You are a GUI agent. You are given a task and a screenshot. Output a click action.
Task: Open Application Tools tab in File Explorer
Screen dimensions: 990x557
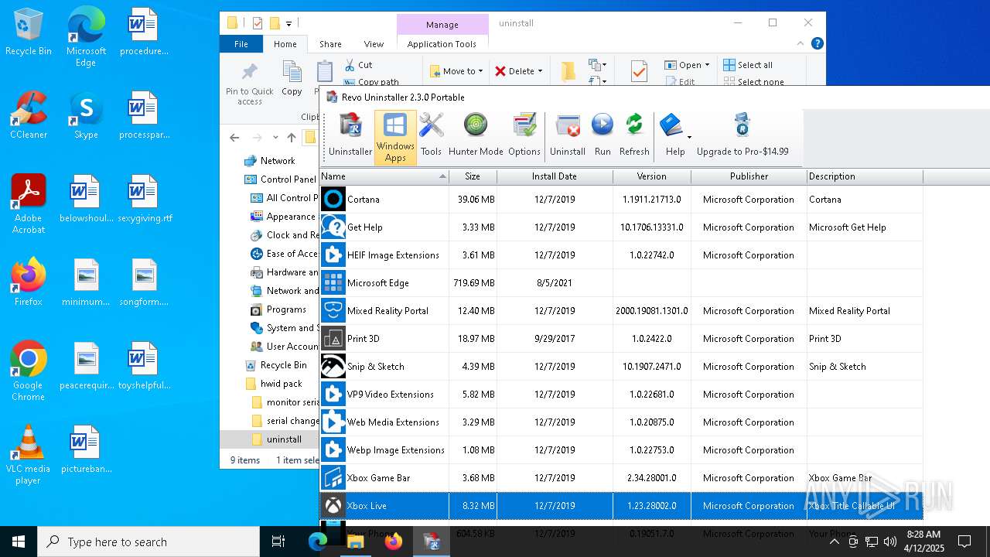(x=442, y=44)
